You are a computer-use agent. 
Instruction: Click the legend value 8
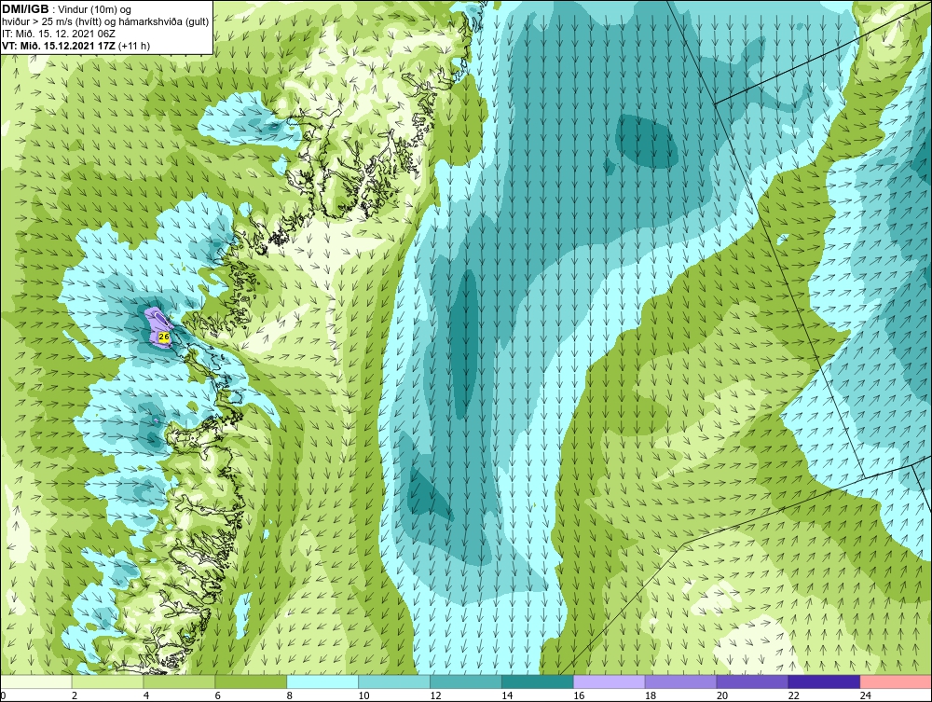(290, 695)
